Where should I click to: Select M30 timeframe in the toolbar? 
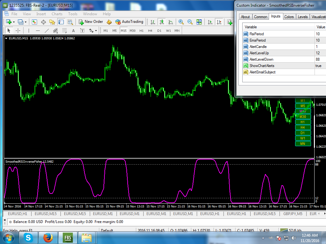[132, 31]
